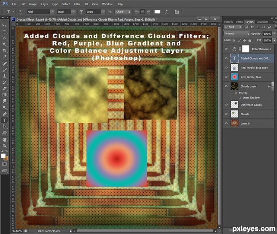
Task: Change screen mode icon in toolbox
Action: [x=4, y=171]
